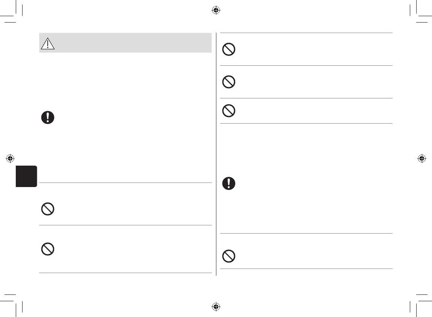Screen dimensions: 432x317
Task: Click the top center registration crosshair mark
Action: (x=216, y=11)
